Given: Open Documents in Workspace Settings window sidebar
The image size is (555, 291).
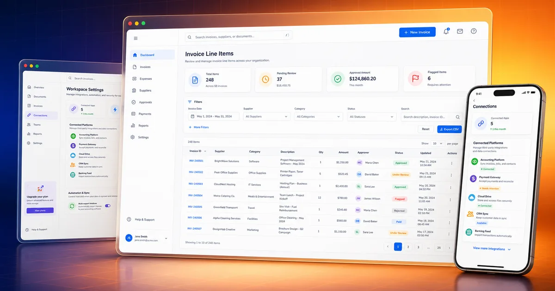Looking at the screenshot, I should [37, 97].
